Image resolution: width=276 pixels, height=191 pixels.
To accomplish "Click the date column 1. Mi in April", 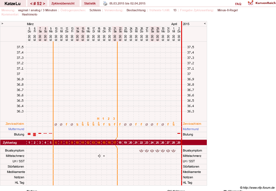I will [x=174, y=30].
